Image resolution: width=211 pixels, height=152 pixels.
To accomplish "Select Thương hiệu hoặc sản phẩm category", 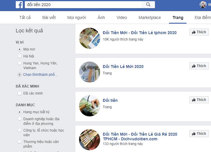I will pos(20,142).
